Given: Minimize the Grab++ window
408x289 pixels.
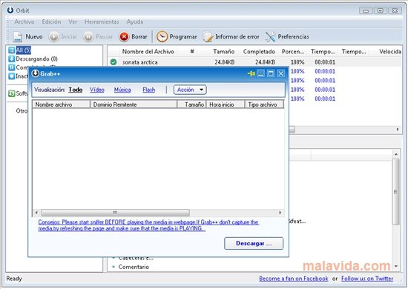Looking at the screenshot, I should (260, 73).
